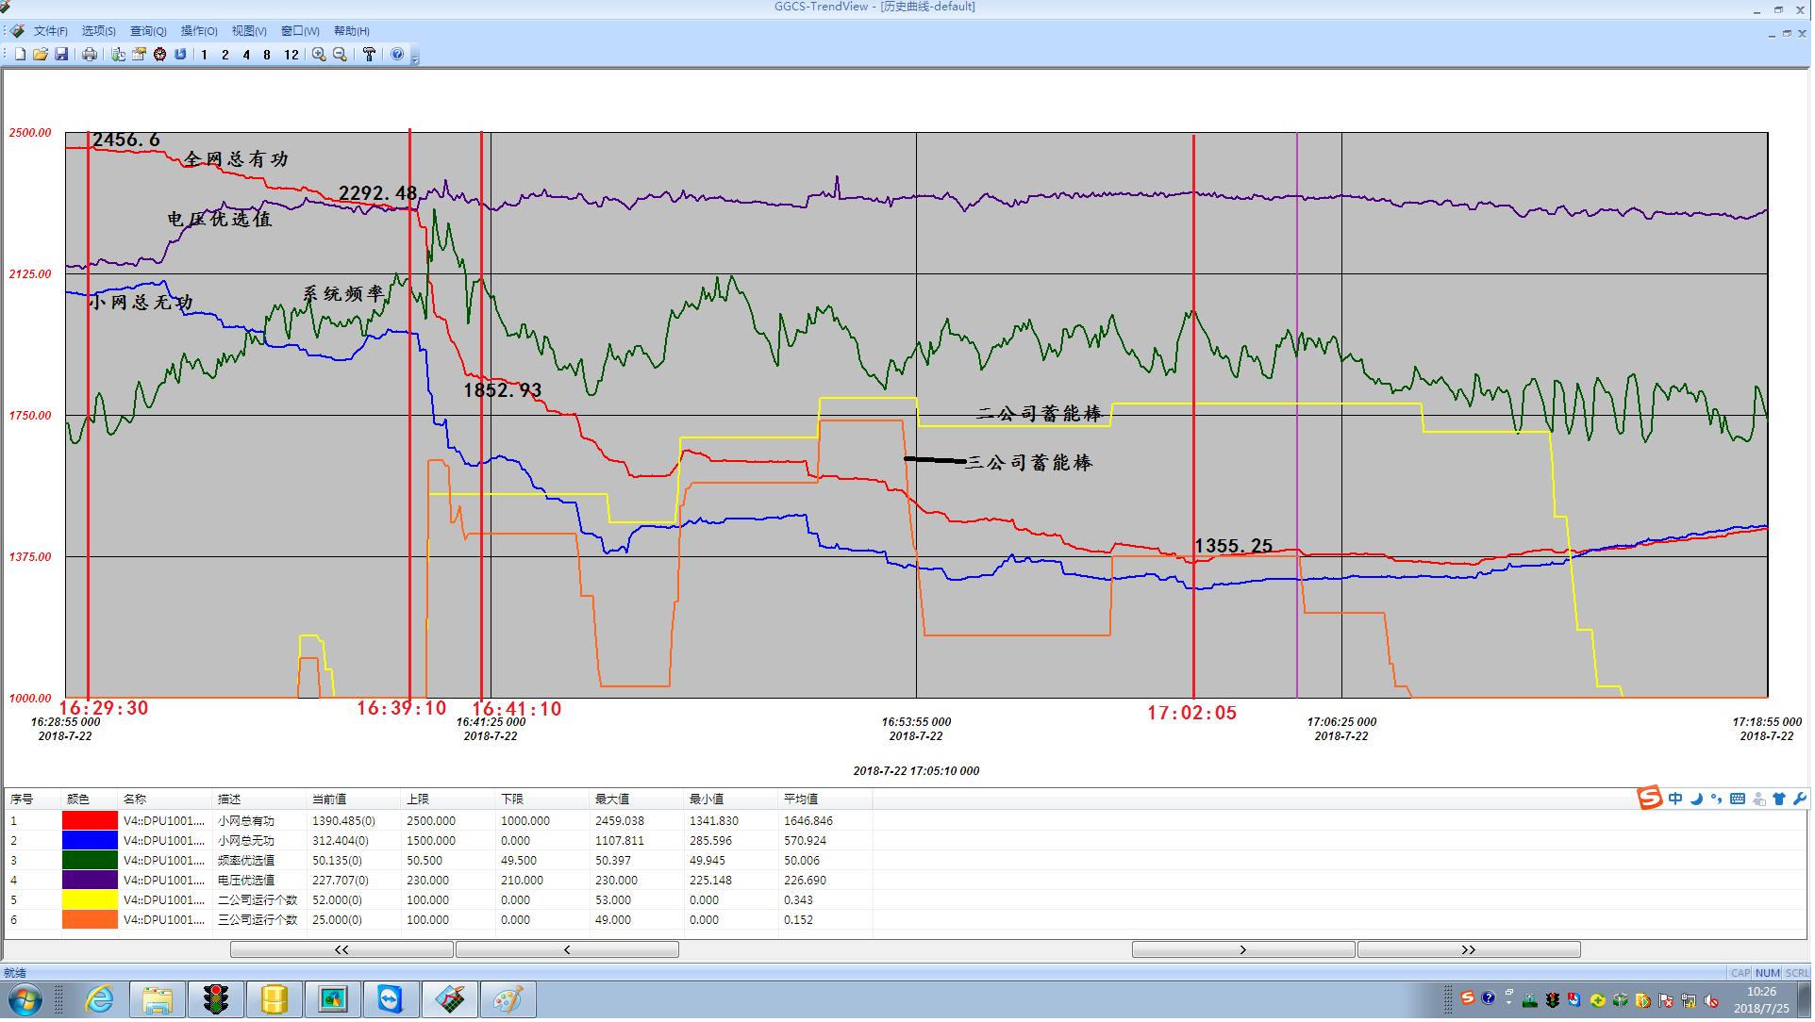
Task: Set time span to 4 hours
Action: (x=246, y=55)
